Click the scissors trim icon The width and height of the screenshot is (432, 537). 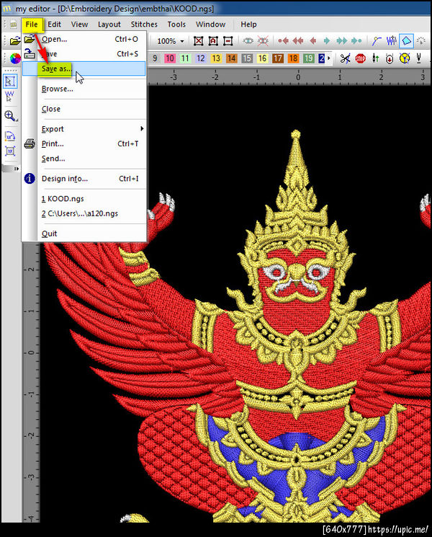(x=345, y=58)
